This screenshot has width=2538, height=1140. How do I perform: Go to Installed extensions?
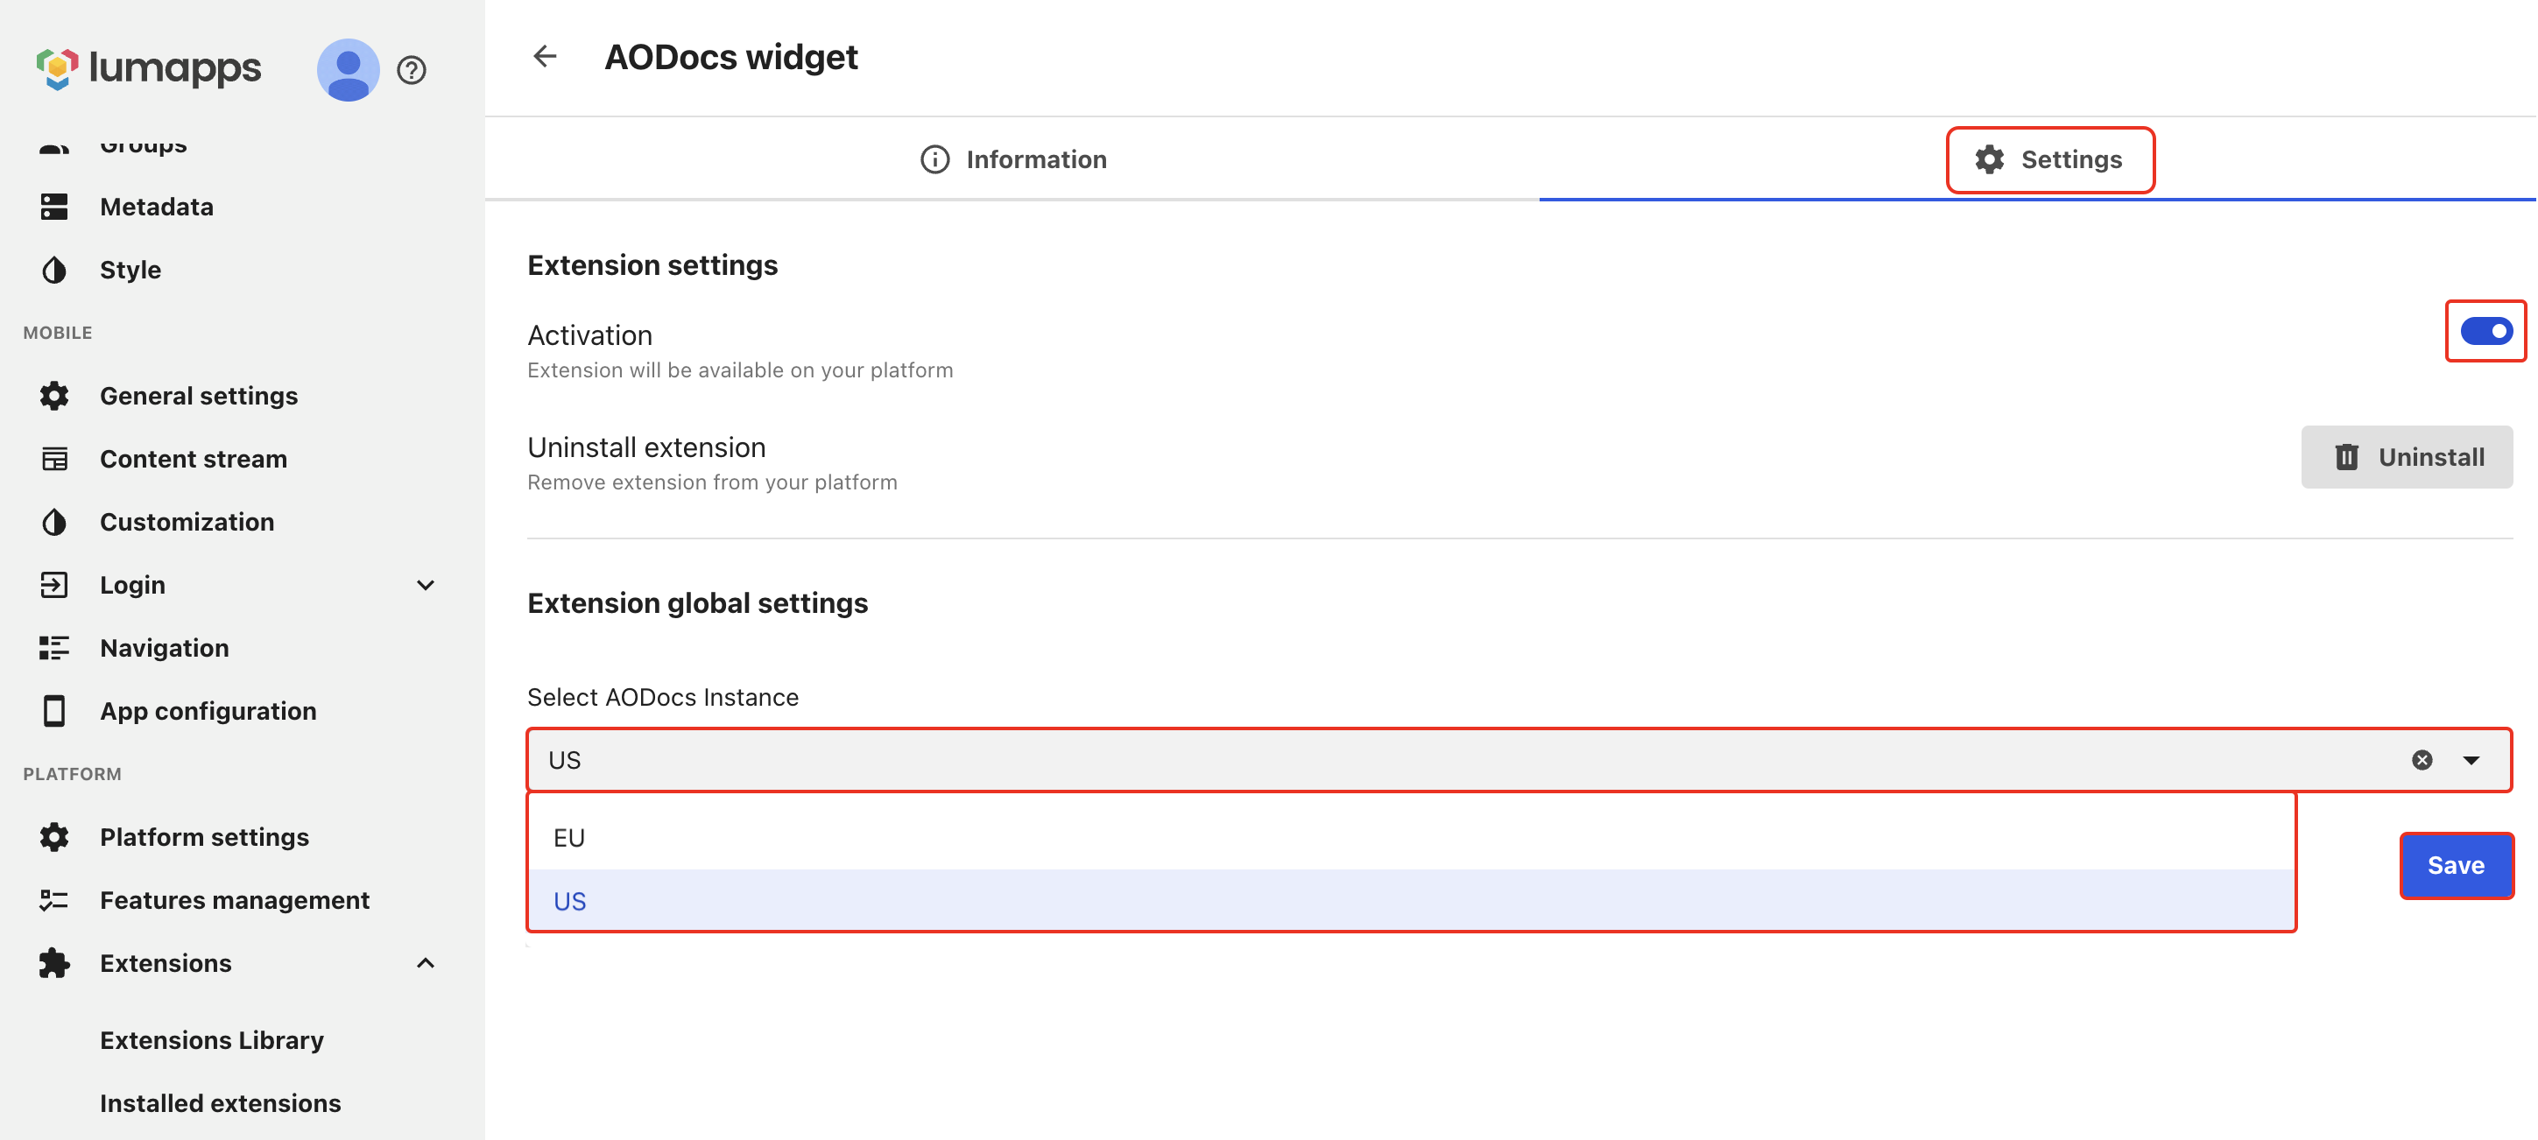pyautogui.click(x=221, y=1102)
